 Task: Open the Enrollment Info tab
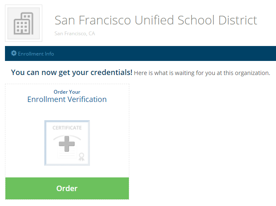[36, 54]
